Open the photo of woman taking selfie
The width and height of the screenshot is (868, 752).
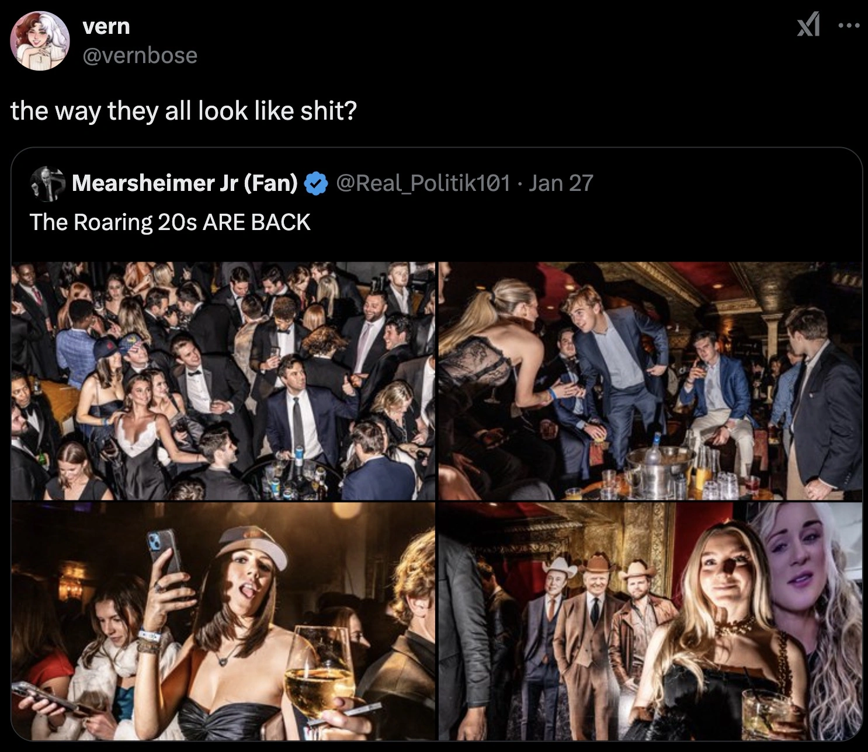[223, 622]
